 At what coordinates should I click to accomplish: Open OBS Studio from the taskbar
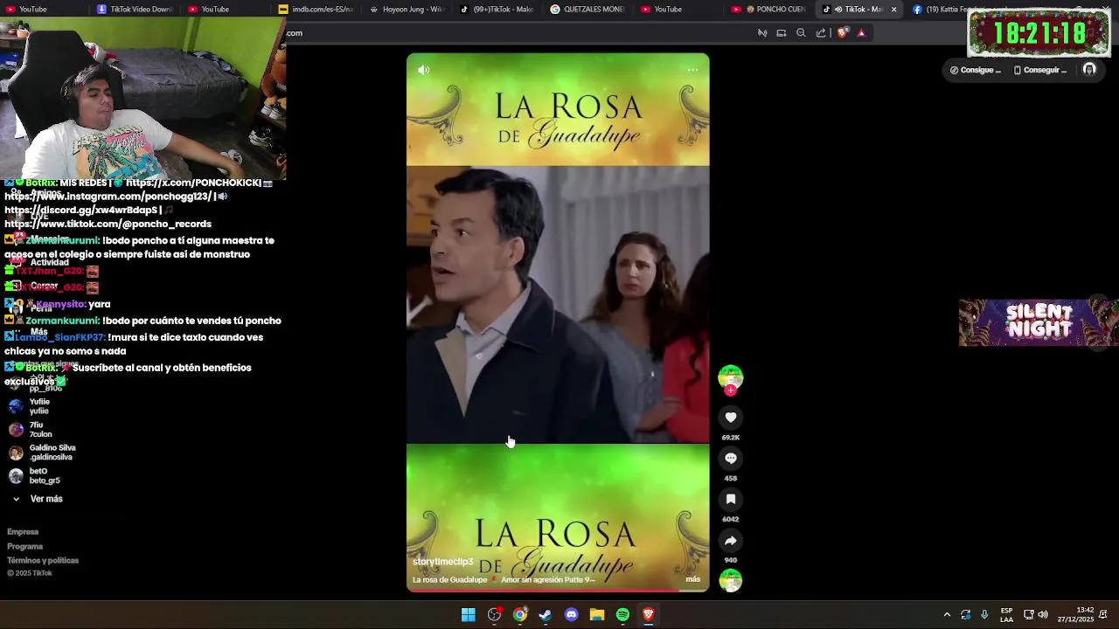click(494, 615)
